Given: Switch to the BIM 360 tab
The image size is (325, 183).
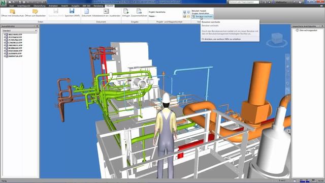Looking at the screenshot, I should 86,6.
